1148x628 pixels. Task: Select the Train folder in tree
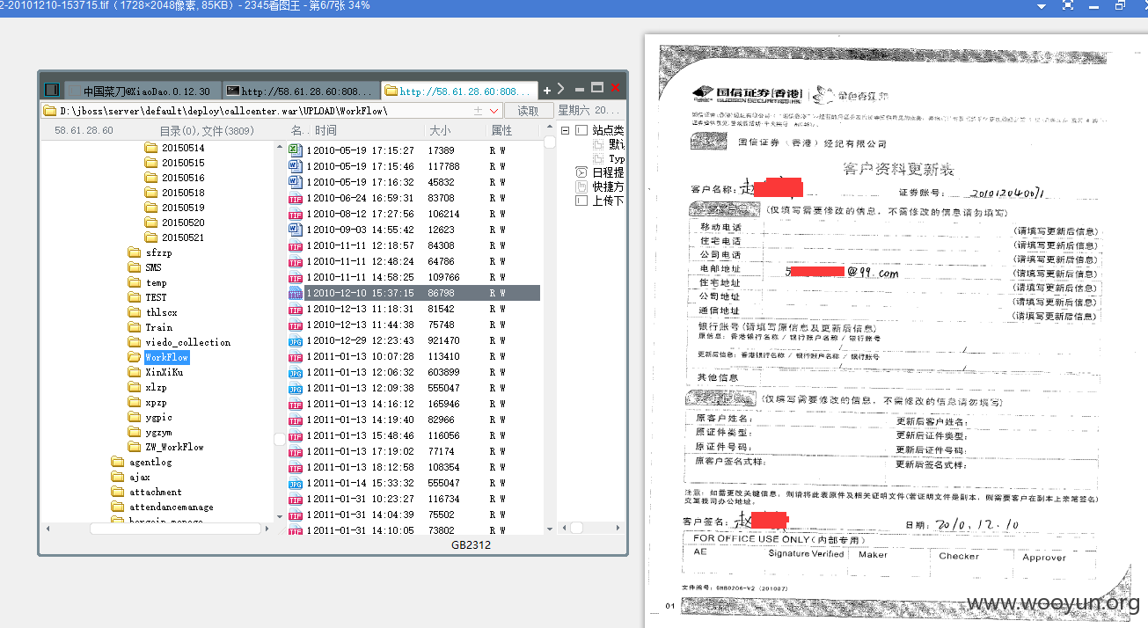coord(150,327)
